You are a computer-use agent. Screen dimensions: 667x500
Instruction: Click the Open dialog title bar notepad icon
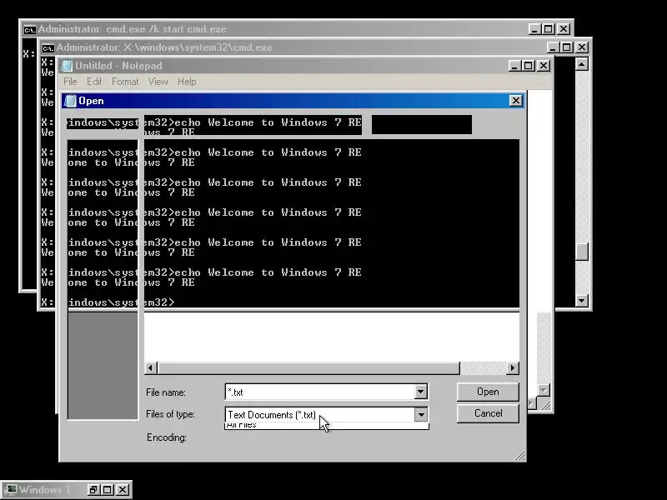pos(71,101)
